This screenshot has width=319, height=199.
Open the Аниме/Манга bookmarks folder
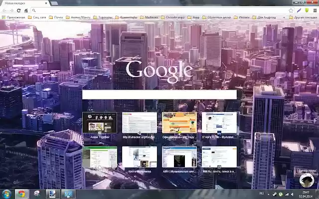[78, 17]
